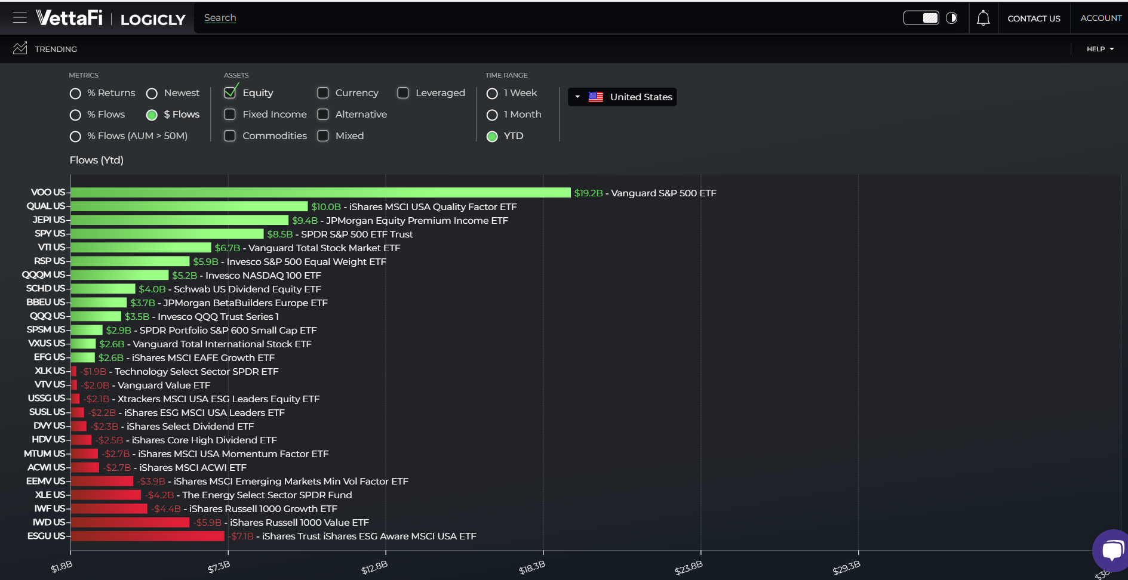
Task: Uncheck the Equity asset checkbox
Action: (230, 92)
